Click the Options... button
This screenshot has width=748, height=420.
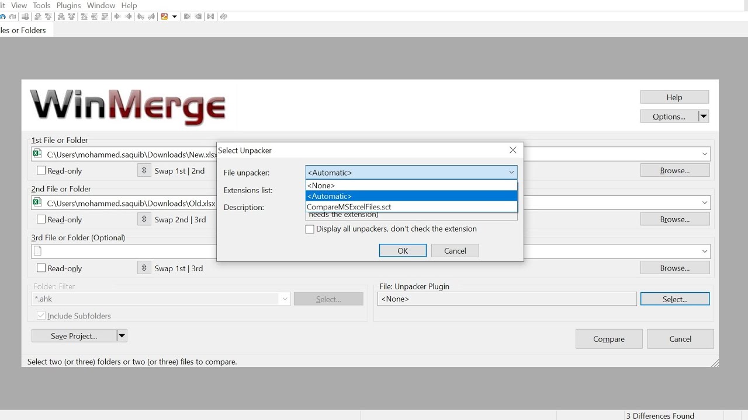pyautogui.click(x=669, y=116)
